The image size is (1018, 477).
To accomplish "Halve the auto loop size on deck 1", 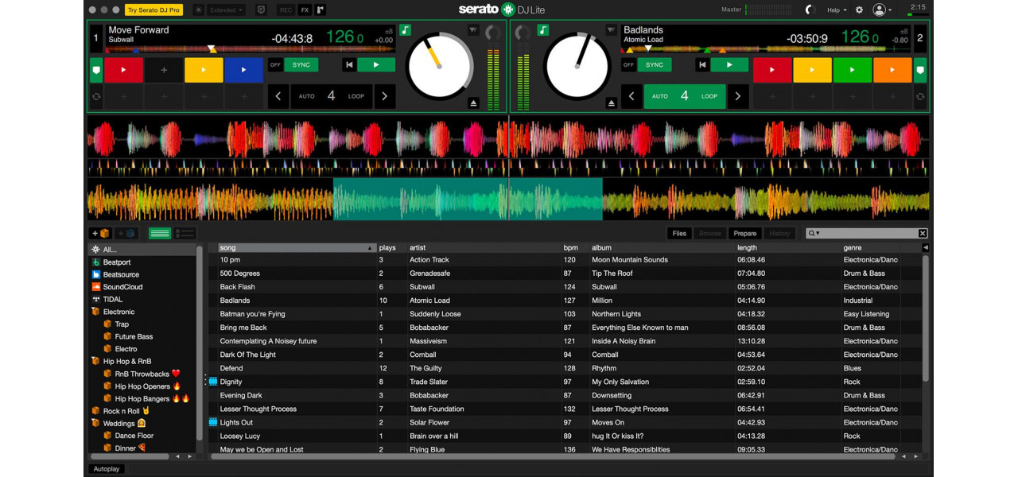I will (x=278, y=96).
